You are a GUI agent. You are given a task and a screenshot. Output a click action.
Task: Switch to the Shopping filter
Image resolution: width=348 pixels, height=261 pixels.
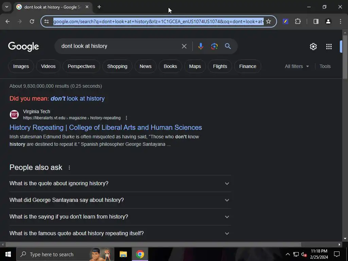(x=117, y=66)
